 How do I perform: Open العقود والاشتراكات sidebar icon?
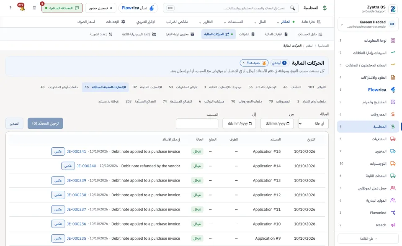tap(393, 77)
